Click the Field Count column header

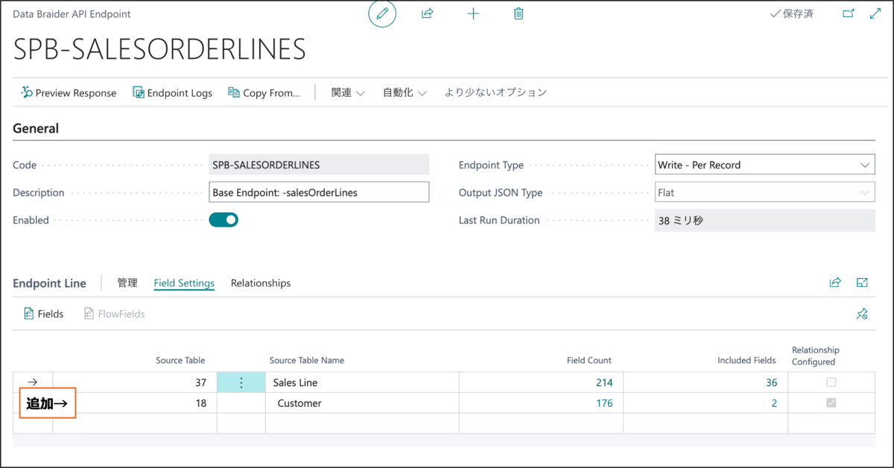(x=589, y=361)
